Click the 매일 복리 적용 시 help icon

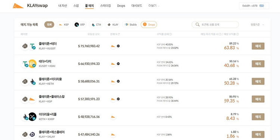click(220, 34)
